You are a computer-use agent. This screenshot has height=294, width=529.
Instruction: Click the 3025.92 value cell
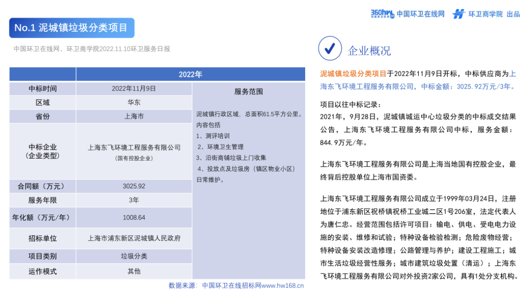[134, 186]
